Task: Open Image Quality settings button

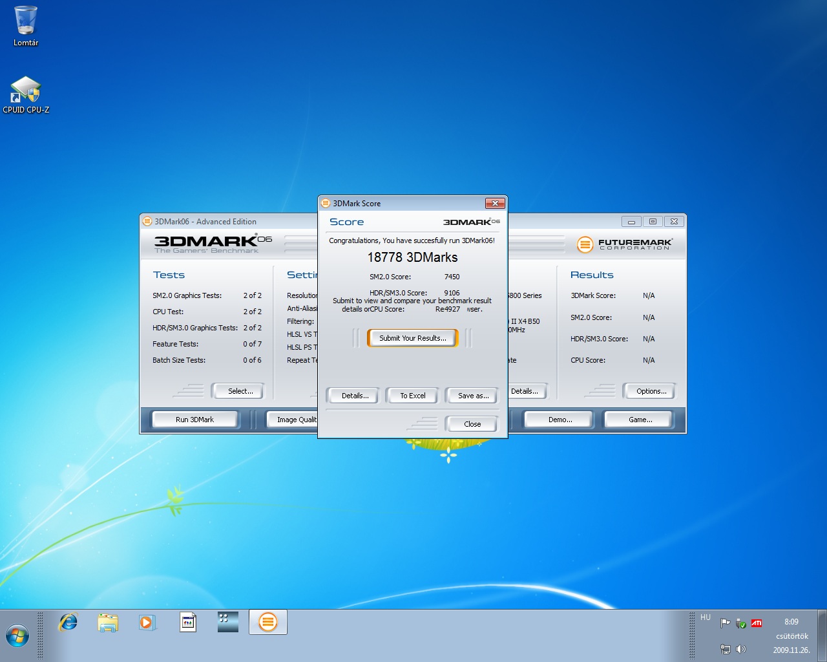Action: coord(292,420)
